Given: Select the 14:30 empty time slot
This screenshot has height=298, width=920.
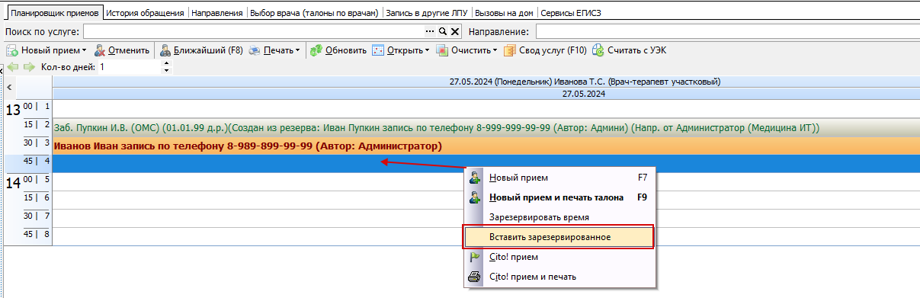Looking at the screenshot, I should click(486, 218).
